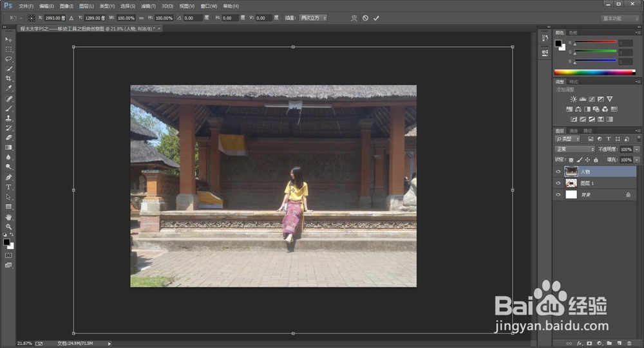Select the Eyedropper tool

pyautogui.click(x=8, y=88)
